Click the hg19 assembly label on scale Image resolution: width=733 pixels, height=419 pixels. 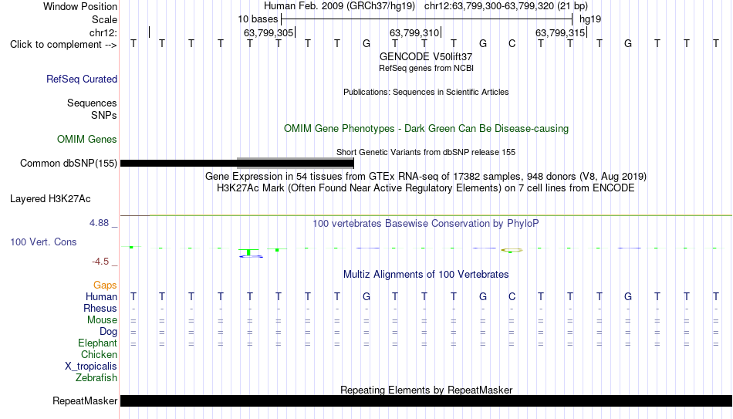point(590,19)
